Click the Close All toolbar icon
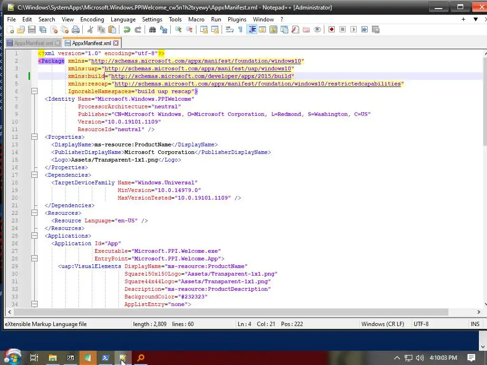 point(65,29)
